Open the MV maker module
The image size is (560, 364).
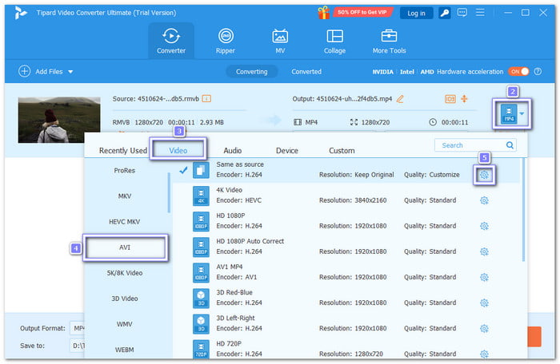pyautogui.click(x=280, y=41)
